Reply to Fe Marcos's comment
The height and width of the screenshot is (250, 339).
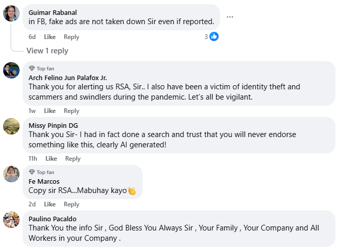(x=72, y=204)
